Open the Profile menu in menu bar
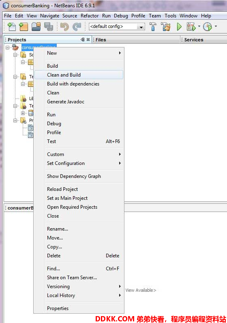Viewport: 227px width, 323px height. (138, 16)
